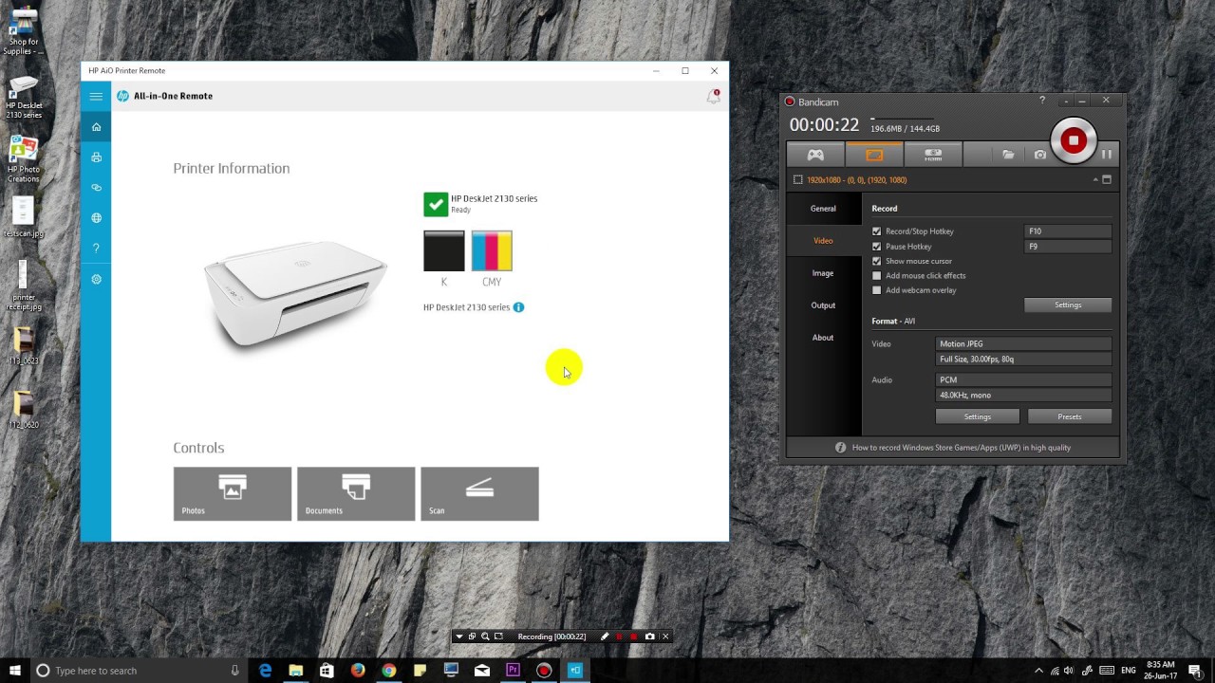This screenshot has height=683, width=1215.
Task: Open Microsoft Edge from taskbar
Action: click(265, 671)
